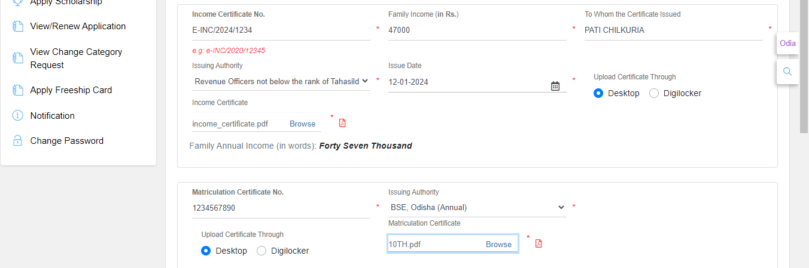This screenshot has height=268, width=809.
Task: Open View Change Category Request menu
Action: 76,58
